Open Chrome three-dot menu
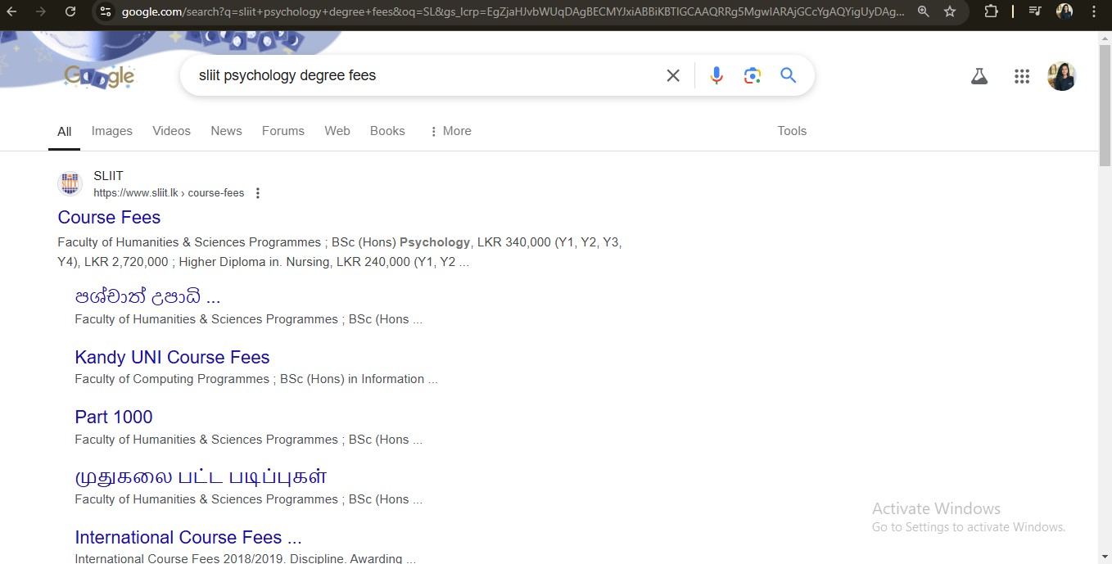 point(1094,11)
